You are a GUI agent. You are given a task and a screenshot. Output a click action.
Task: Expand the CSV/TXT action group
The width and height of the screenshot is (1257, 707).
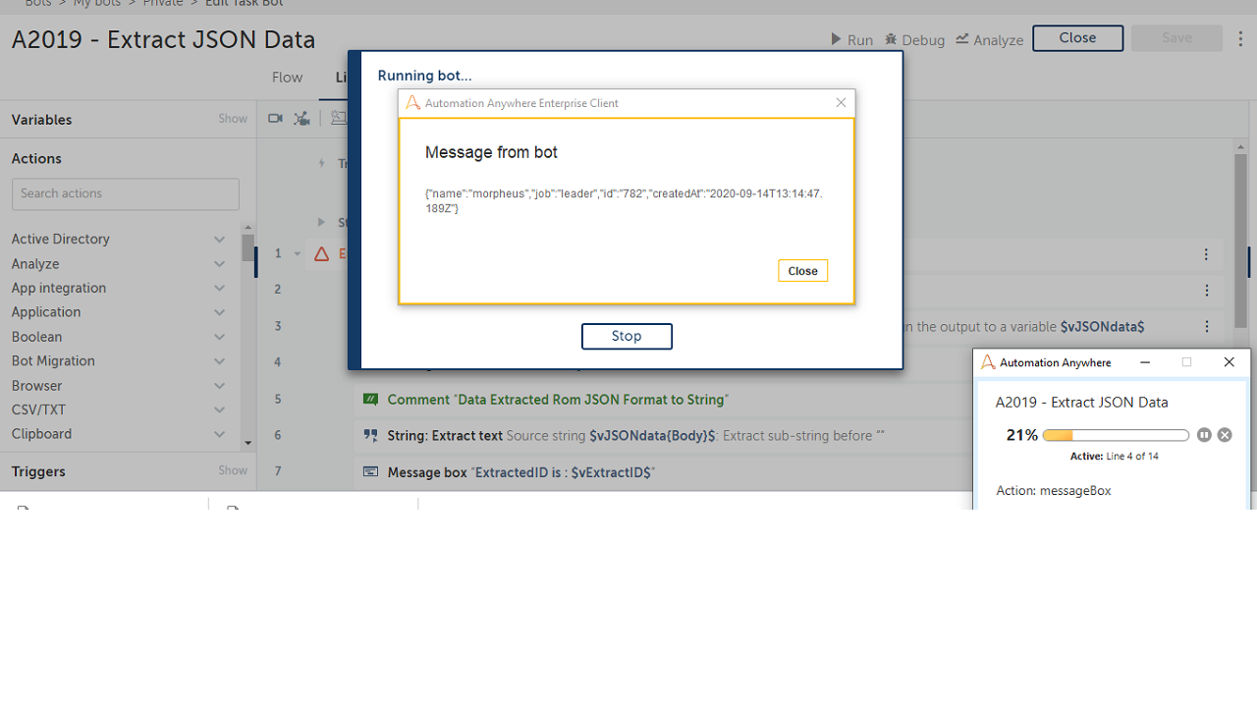(220, 410)
